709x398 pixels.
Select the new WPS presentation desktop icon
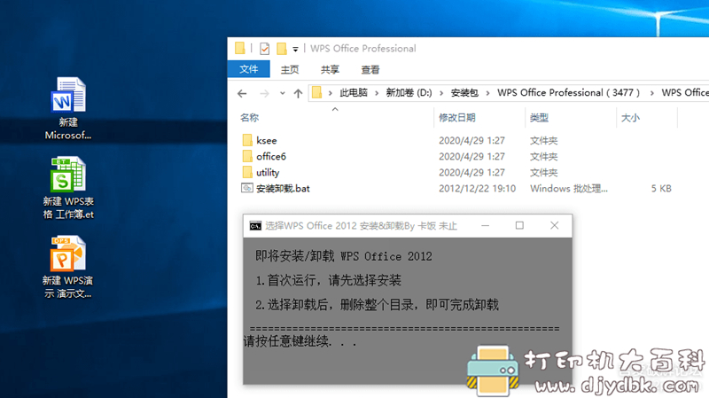(68, 267)
